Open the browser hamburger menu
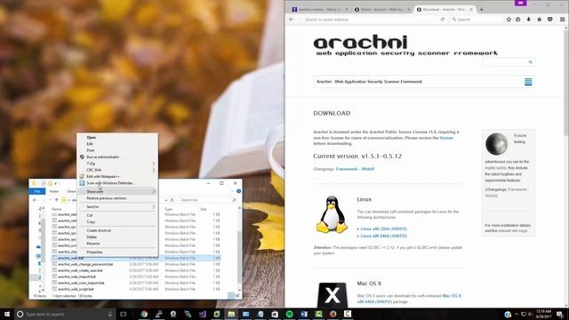Viewport: 569px width, 320px height. pos(562,20)
